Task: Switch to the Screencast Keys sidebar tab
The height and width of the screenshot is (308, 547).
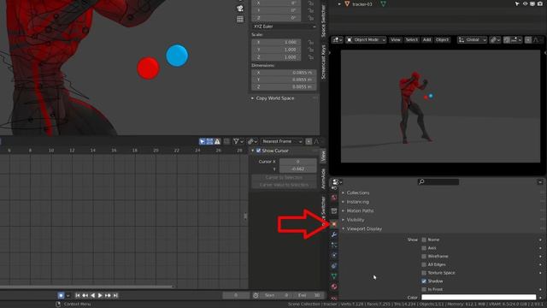Action: 323,62
